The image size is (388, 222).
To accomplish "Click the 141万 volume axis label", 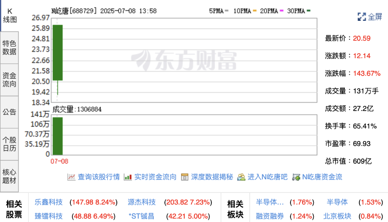I will 40,114.
